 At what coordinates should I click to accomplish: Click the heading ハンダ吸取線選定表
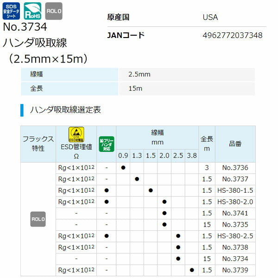65,110
